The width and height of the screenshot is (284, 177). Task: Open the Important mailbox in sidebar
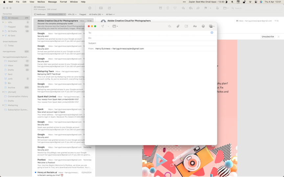coord(16,61)
